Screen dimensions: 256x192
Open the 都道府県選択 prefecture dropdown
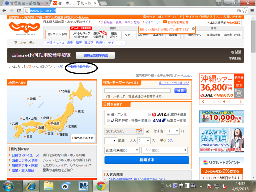coord(122,150)
